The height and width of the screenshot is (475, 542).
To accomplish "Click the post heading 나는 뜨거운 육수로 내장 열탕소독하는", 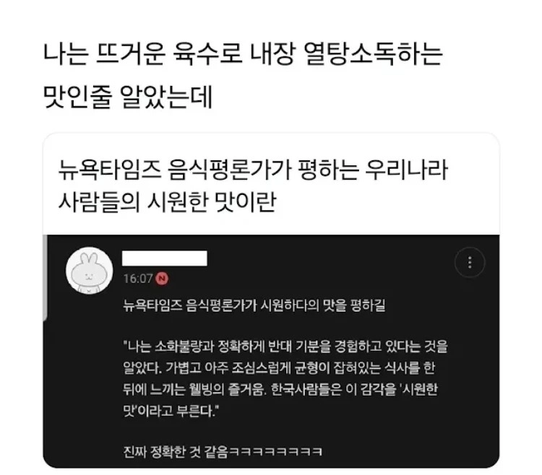I will (243, 54).
